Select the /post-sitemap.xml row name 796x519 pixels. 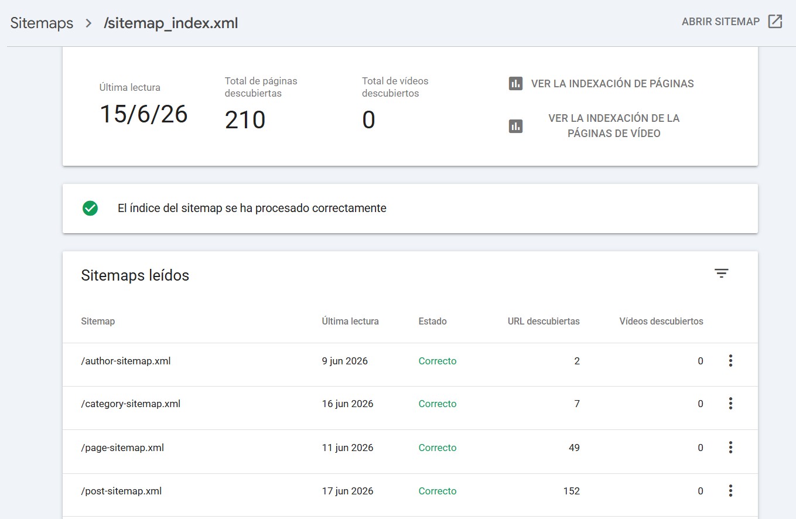(x=121, y=491)
